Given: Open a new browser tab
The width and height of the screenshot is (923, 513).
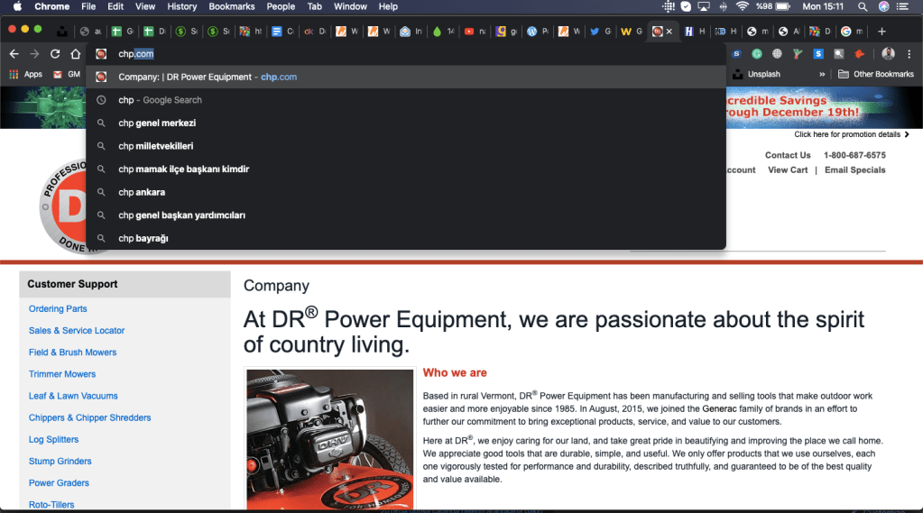Looking at the screenshot, I should point(881,32).
